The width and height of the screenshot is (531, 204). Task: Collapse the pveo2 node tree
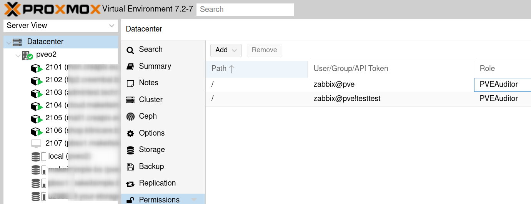coord(18,55)
